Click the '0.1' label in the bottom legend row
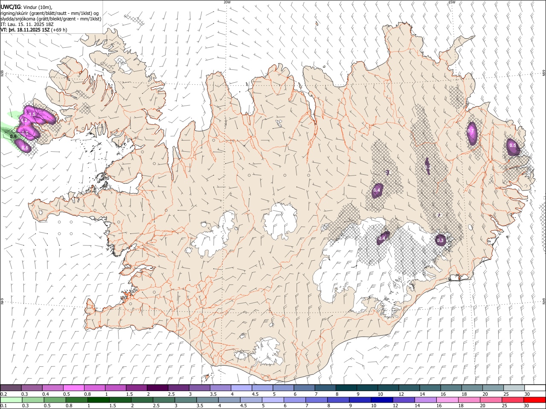The width and height of the screenshot is (546, 409). pyautogui.click(x=4, y=406)
